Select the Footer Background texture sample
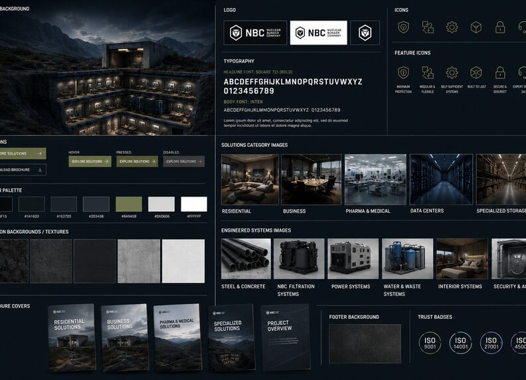Image resolution: width=526 pixels, height=380 pixels. click(x=365, y=343)
